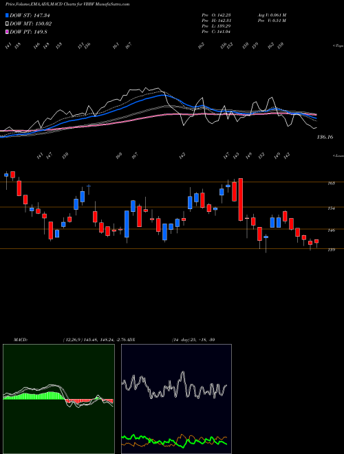This screenshot has width=344, height=454.
Task: Click the 'Pre H: 142.31' value
Action: pos(216,21)
